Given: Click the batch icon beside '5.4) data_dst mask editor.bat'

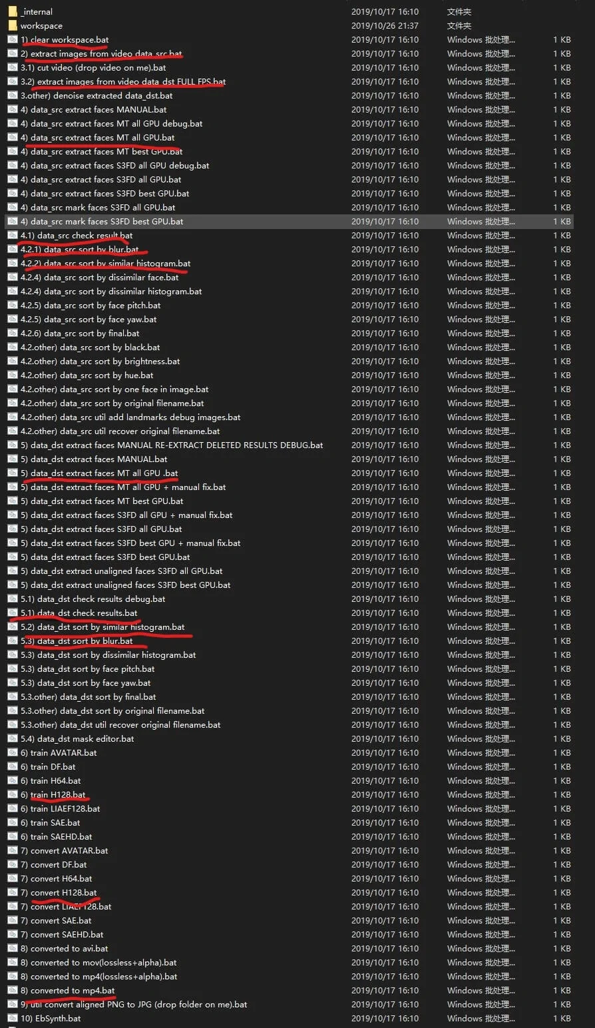Looking at the screenshot, I should (x=13, y=739).
